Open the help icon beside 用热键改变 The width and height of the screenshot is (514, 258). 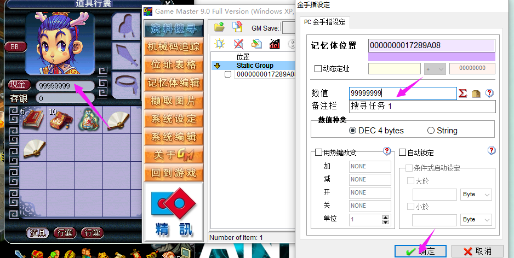point(387,151)
